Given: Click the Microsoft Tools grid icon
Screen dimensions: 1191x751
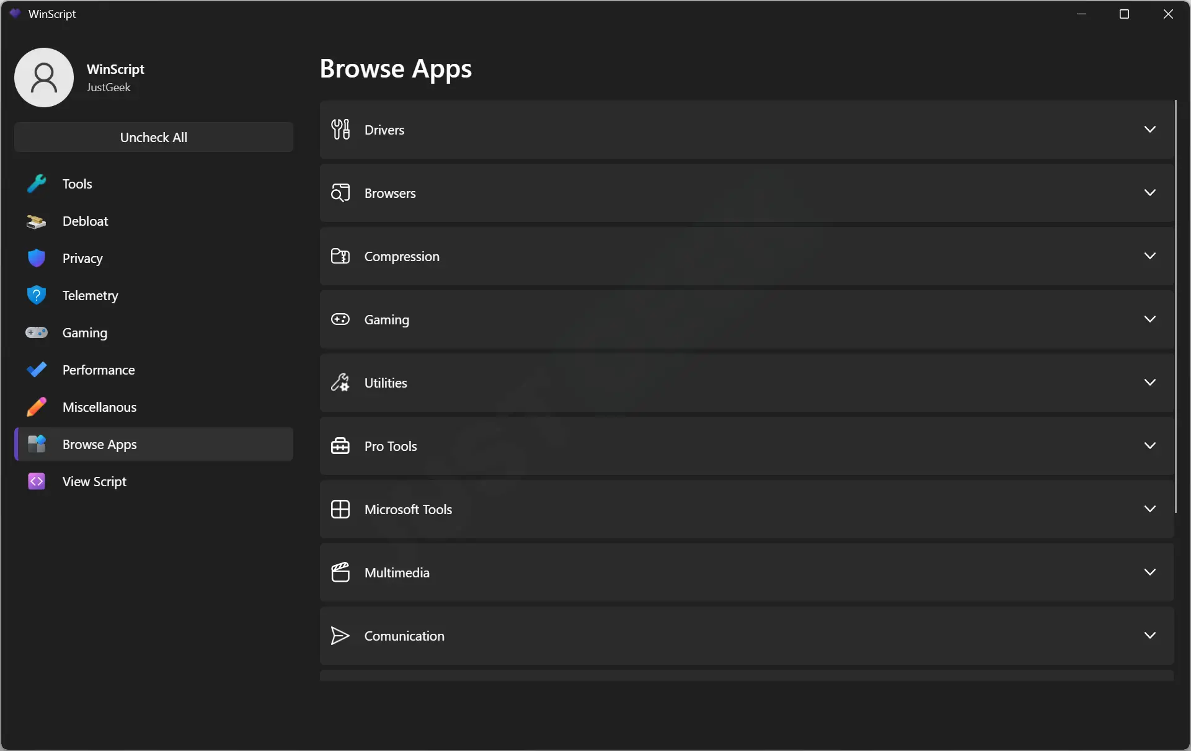Looking at the screenshot, I should point(340,509).
